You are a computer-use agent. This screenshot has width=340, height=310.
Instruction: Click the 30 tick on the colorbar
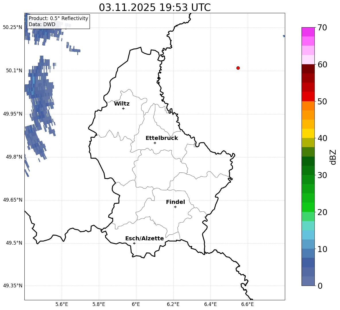click(x=322, y=175)
